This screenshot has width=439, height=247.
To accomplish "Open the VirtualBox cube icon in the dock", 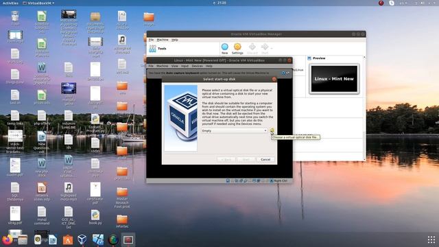I will click(x=82, y=239).
